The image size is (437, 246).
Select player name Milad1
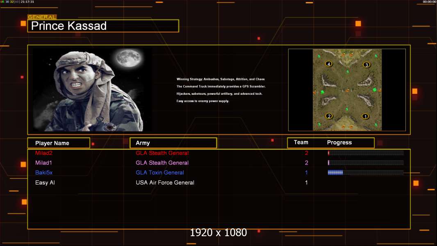click(43, 163)
